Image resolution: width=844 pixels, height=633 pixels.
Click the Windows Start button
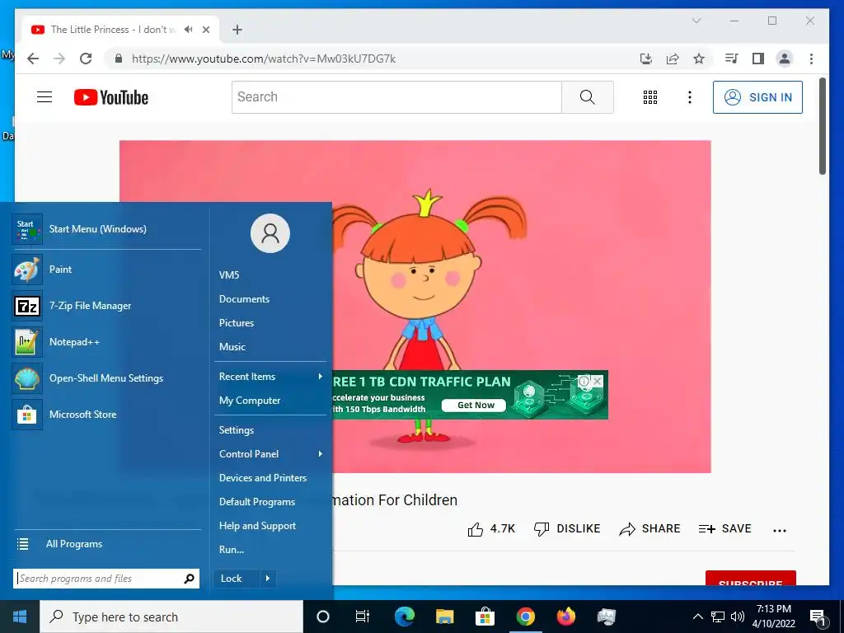tap(20, 617)
